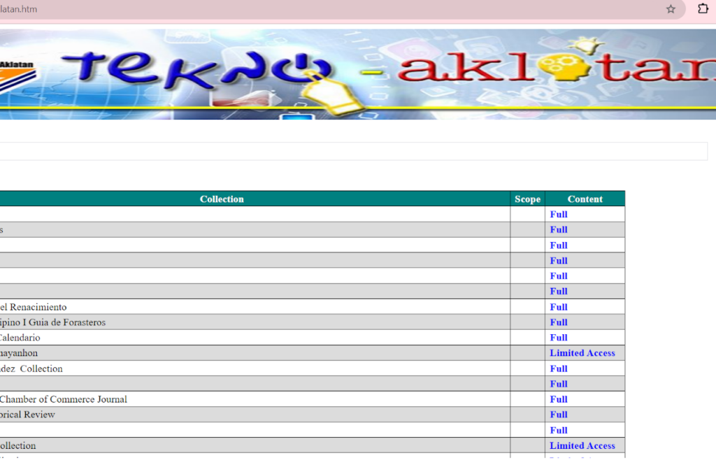Select the Content column header
The height and width of the screenshot is (460, 716).
585,199
